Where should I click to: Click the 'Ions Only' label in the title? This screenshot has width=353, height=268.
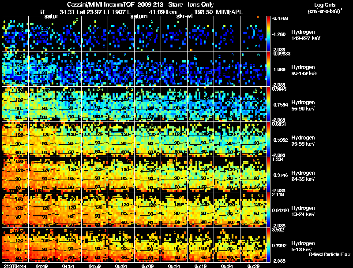point(201,5)
